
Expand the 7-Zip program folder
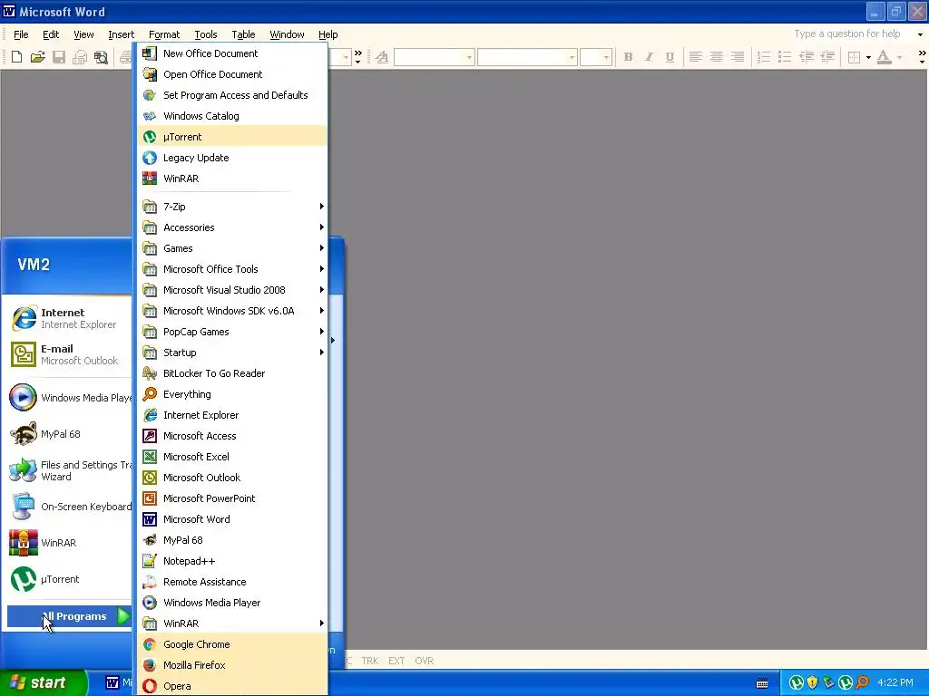pos(232,207)
